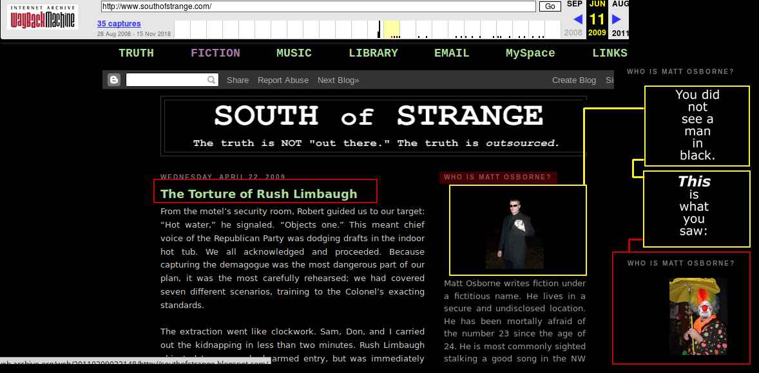
Task: Click the capture range "28 Aug 2008 - 15 Nov 2018"
Action: point(133,34)
